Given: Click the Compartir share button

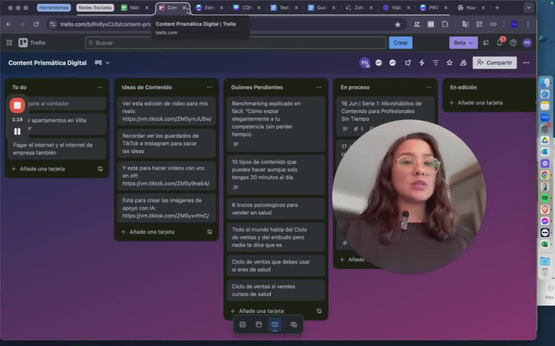Looking at the screenshot, I should click(495, 63).
